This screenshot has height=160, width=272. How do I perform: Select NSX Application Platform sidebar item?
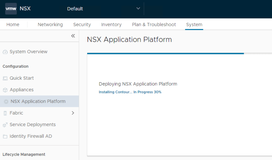39,101
